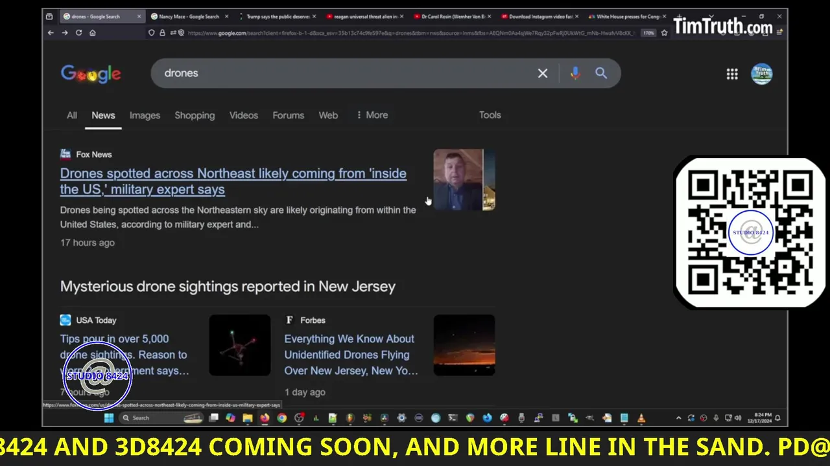Reload the current page
Image resolution: width=830 pixels, height=466 pixels.
pos(78,32)
